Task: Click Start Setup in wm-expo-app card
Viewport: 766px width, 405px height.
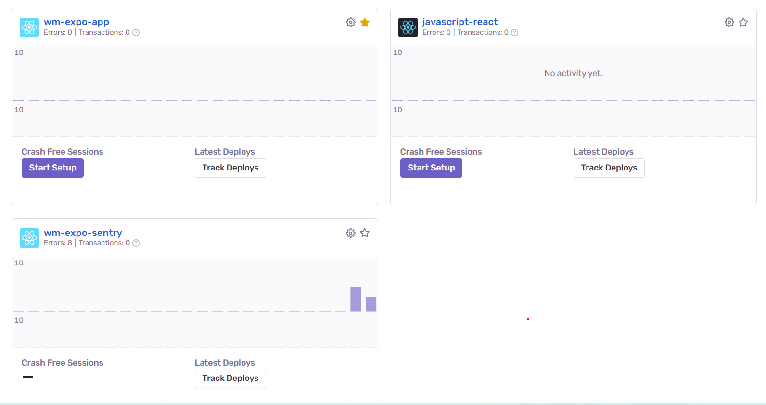Action: coord(52,168)
